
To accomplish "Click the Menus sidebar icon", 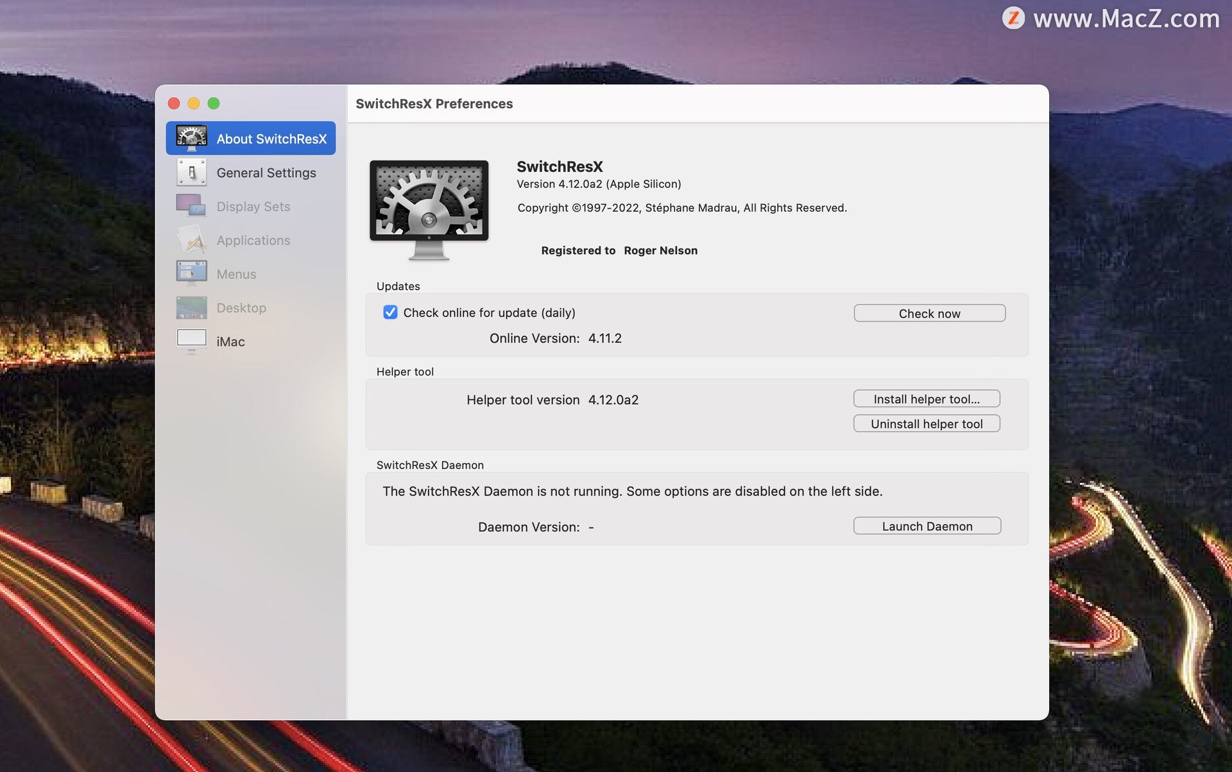I will (191, 273).
